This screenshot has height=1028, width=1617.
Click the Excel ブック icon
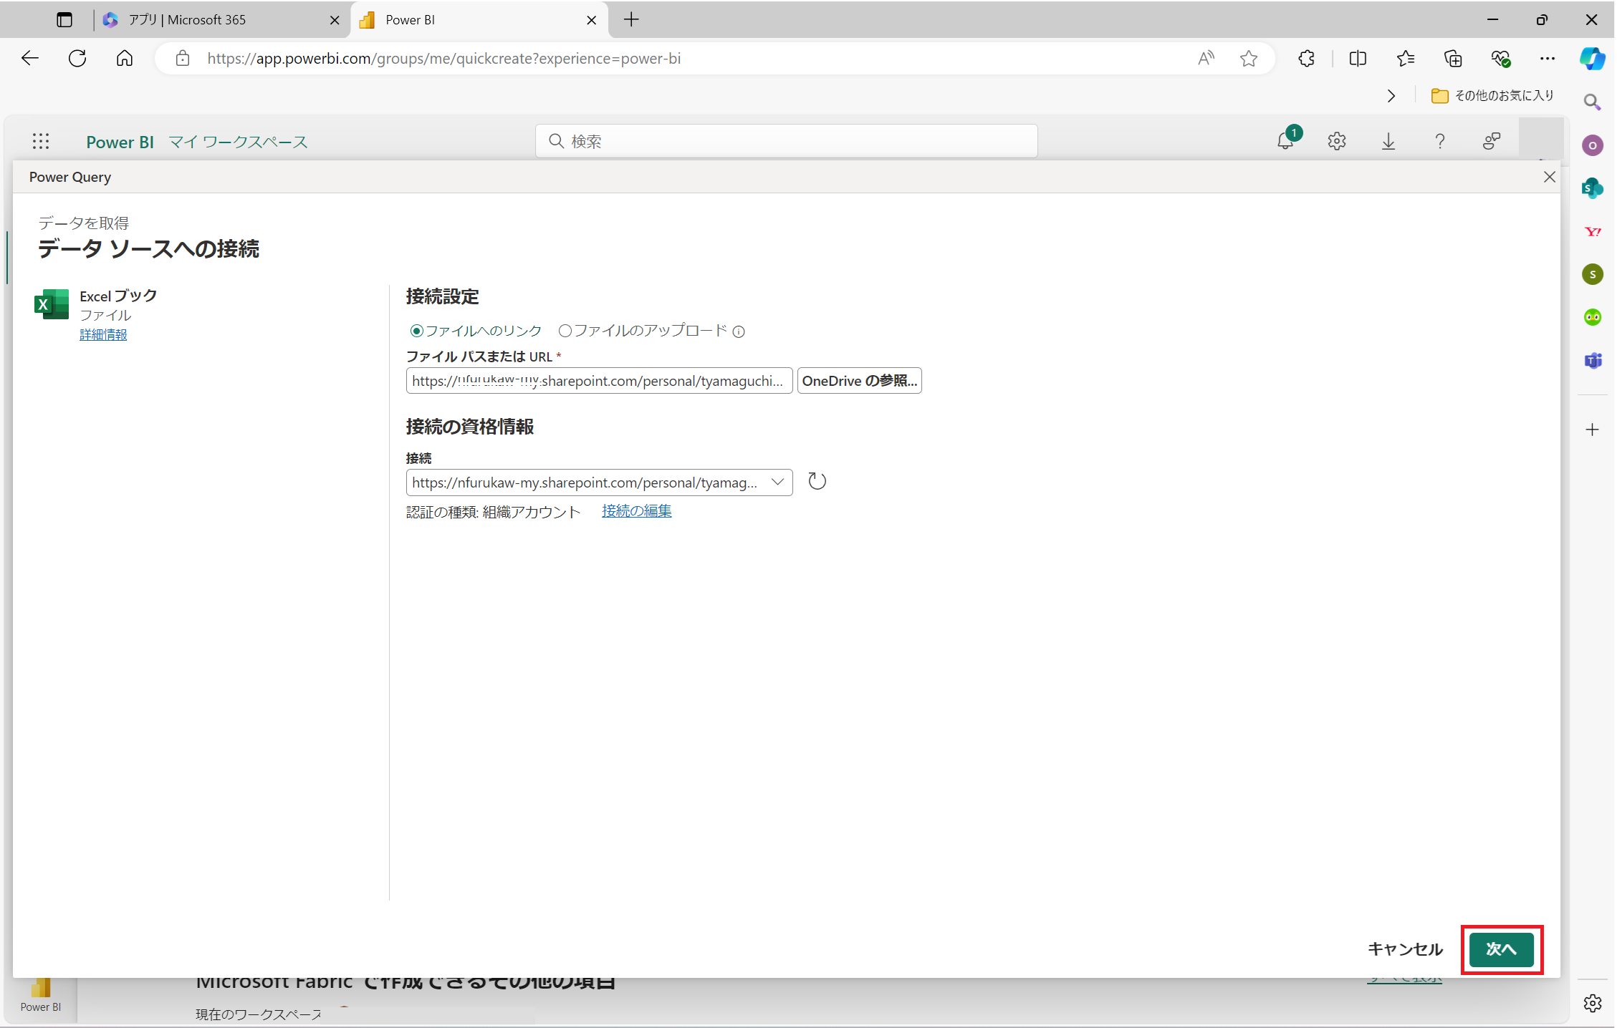click(52, 304)
